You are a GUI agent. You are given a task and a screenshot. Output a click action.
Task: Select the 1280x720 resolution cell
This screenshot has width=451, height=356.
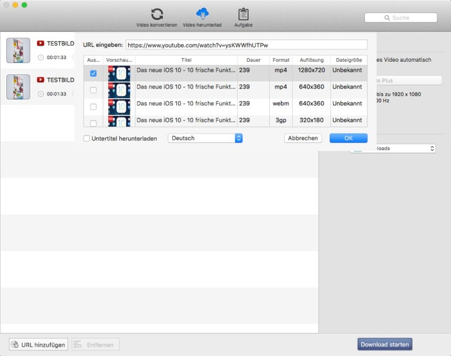(312, 70)
